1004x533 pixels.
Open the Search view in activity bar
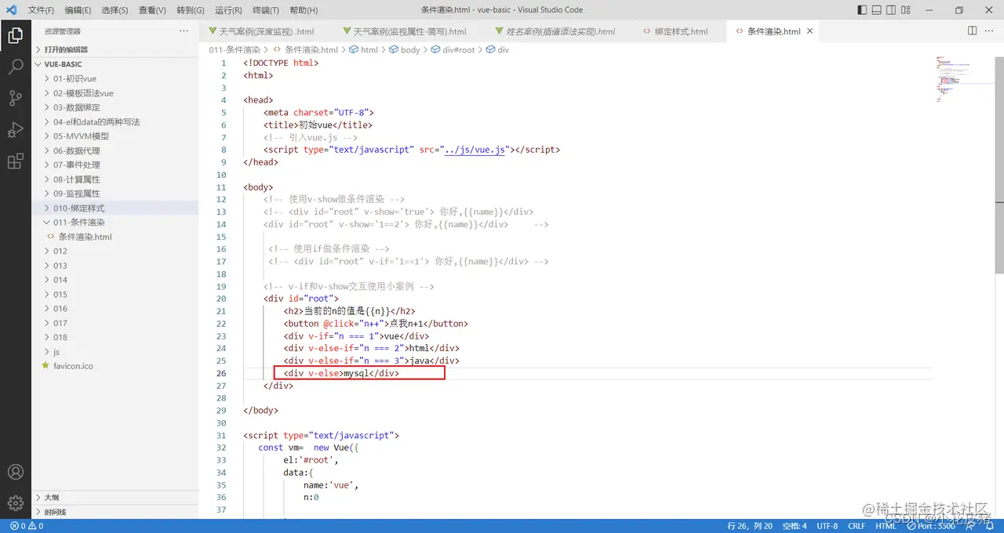[x=15, y=67]
